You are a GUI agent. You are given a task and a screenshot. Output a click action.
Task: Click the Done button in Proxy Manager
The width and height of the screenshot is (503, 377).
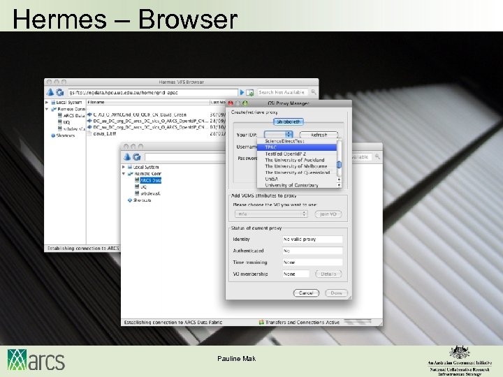tap(336, 293)
